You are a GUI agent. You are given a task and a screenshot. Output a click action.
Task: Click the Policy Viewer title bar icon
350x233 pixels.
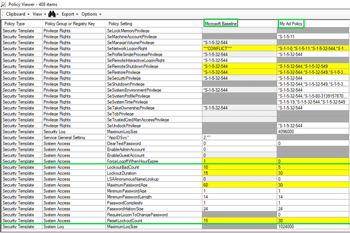pyautogui.click(x=4, y=4)
